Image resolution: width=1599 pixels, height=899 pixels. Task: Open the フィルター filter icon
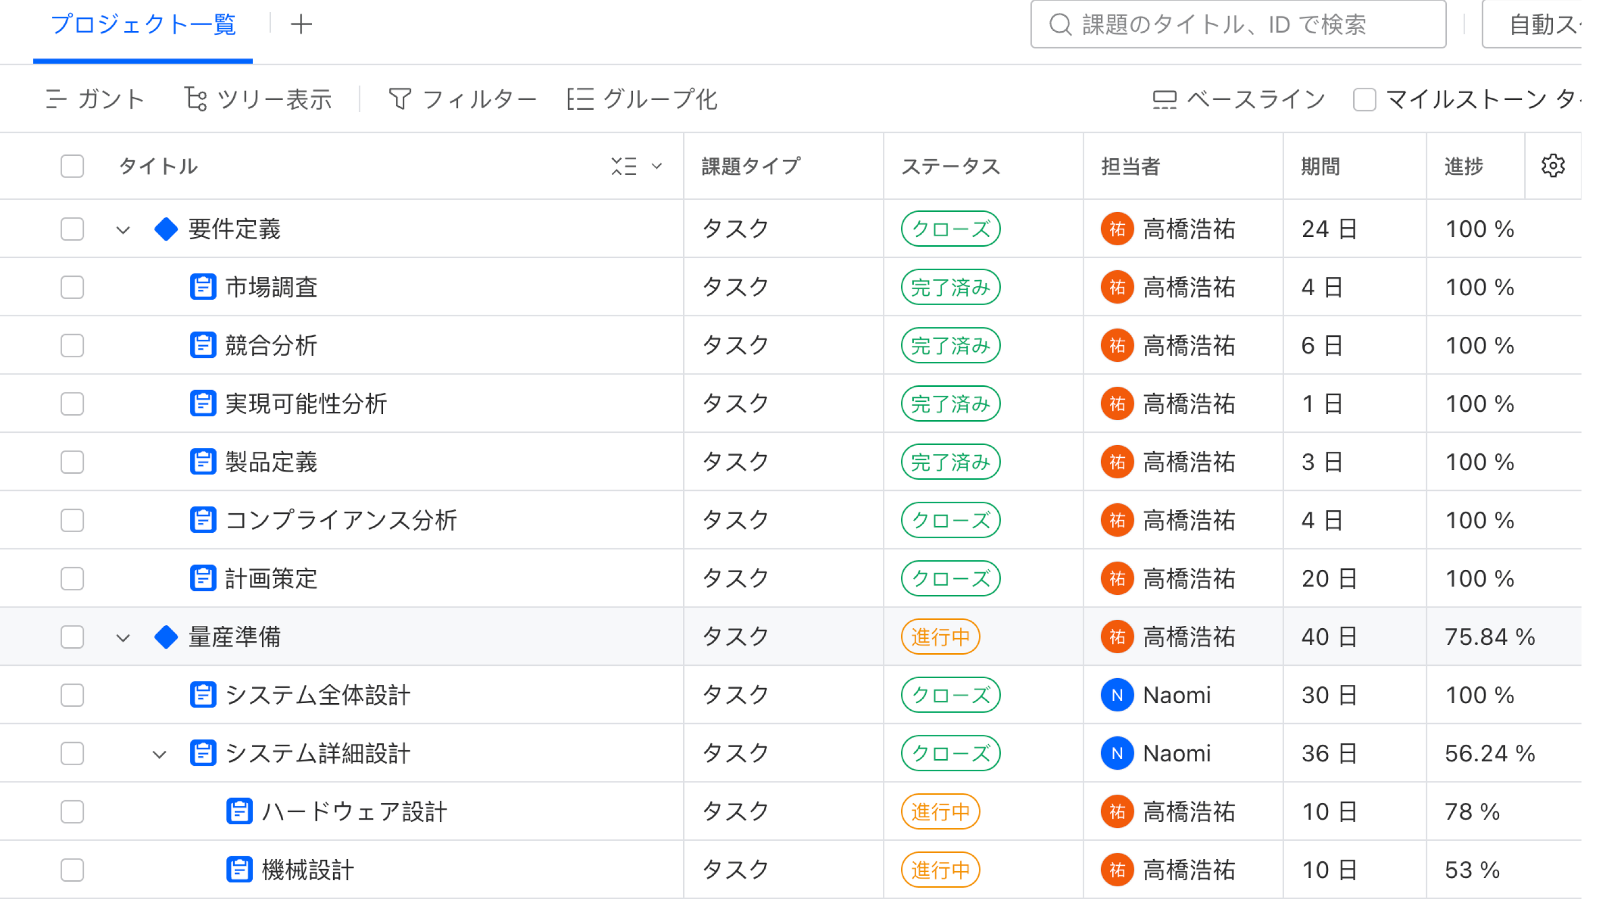(x=400, y=99)
